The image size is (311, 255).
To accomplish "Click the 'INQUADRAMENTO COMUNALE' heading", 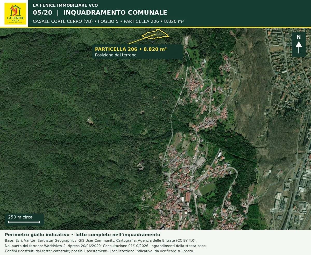I will pos(115,12).
